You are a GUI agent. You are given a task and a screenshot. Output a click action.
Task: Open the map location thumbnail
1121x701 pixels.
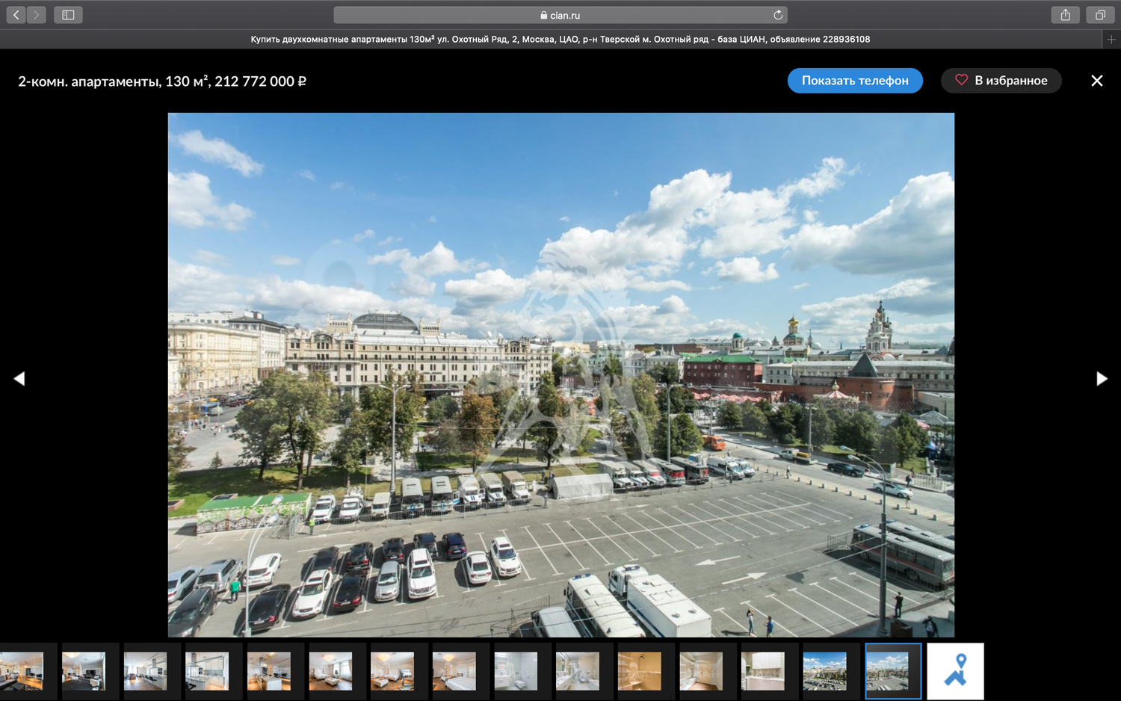pyautogui.click(x=955, y=671)
